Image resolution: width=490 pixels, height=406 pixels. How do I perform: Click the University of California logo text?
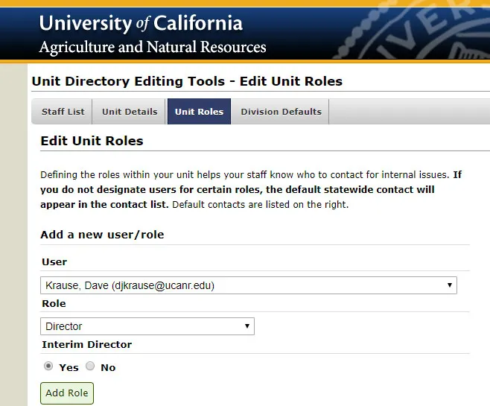[141, 23]
